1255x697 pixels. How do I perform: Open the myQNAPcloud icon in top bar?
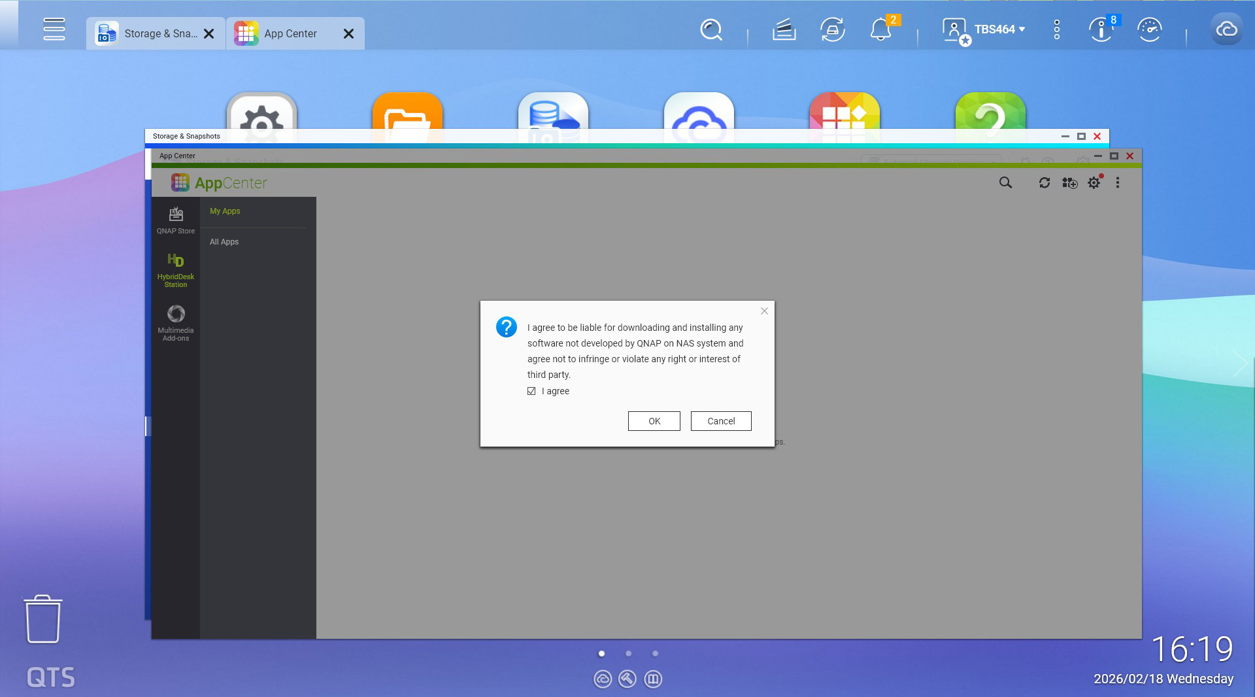tap(1226, 29)
